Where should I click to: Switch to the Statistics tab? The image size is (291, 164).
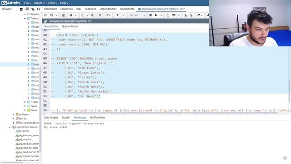90,9
